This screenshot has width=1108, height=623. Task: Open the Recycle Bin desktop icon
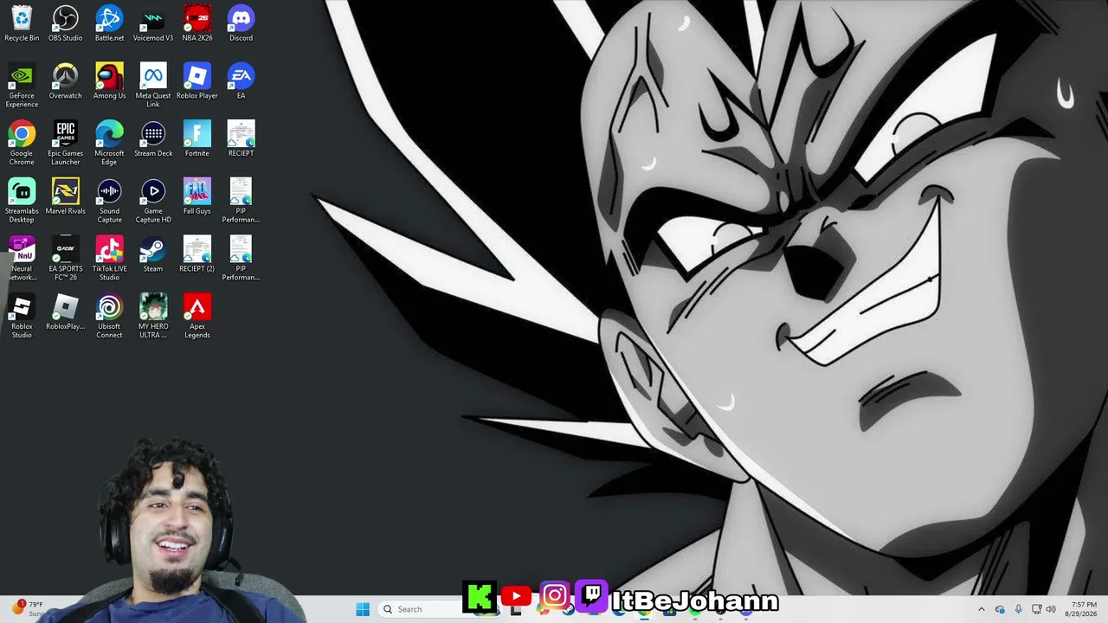coord(22,23)
